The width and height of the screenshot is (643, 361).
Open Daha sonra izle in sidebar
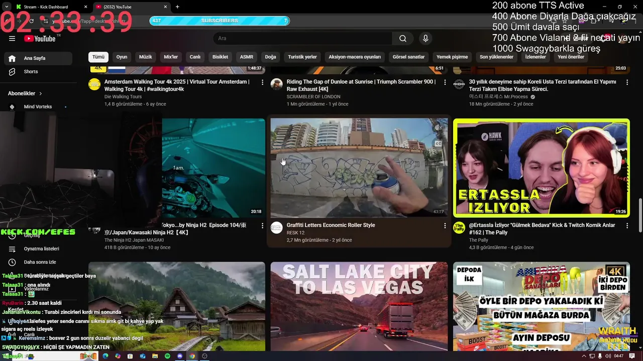pos(38,262)
